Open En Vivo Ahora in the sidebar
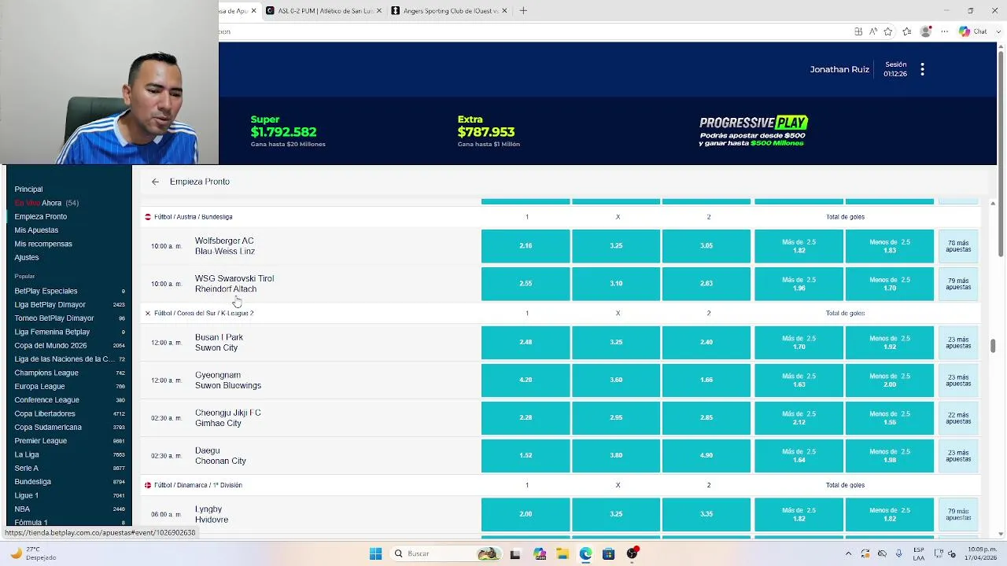The height and width of the screenshot is (566, 1007). [x=46, y=203]
